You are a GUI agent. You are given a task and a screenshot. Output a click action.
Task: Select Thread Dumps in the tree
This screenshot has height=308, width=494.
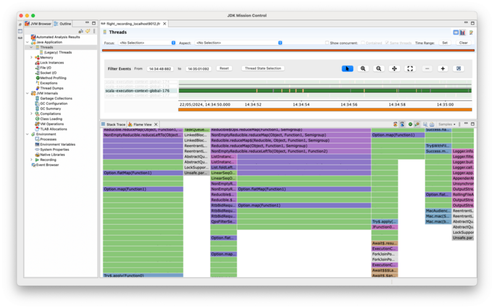click(51, 88)
